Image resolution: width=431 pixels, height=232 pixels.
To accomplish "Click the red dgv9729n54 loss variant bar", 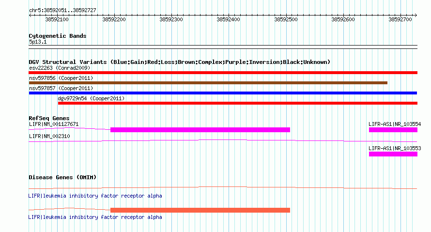I will point(238,103).
